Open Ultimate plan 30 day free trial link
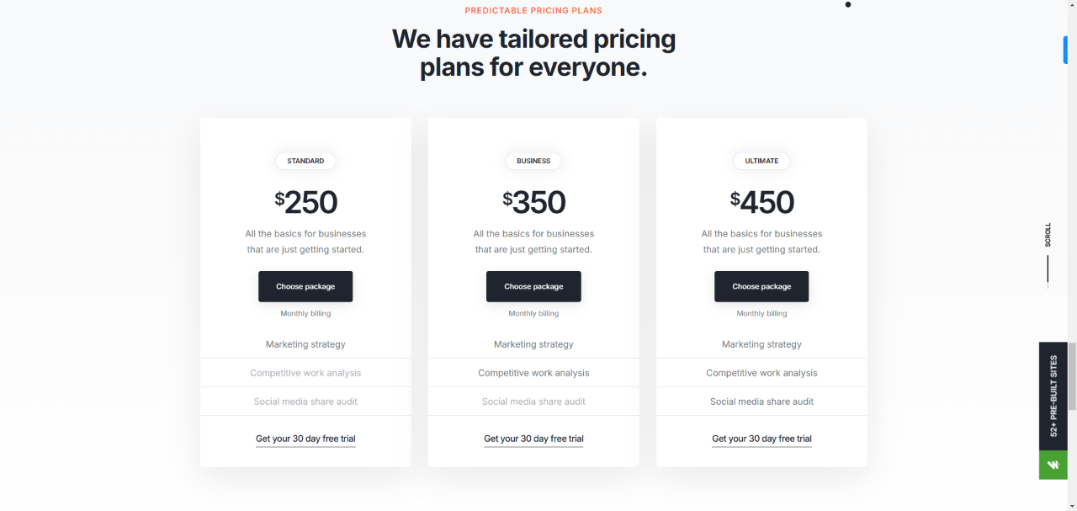The height and width of the screenshot is (511, 1077). tap(761, 439)
